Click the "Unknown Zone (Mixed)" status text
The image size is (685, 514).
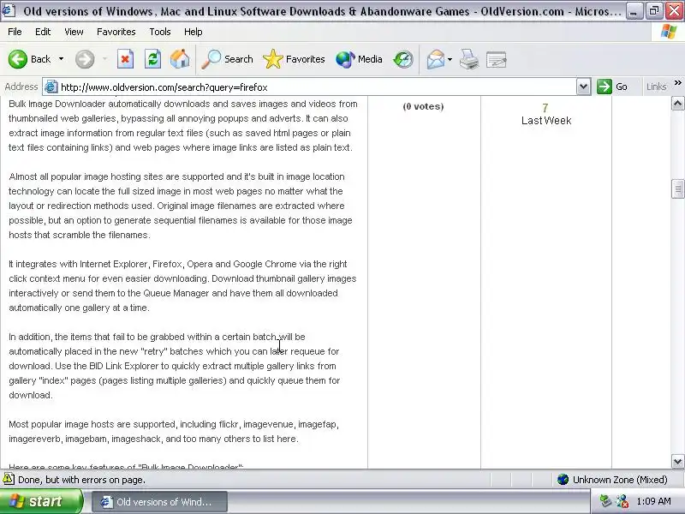(620, 480)
